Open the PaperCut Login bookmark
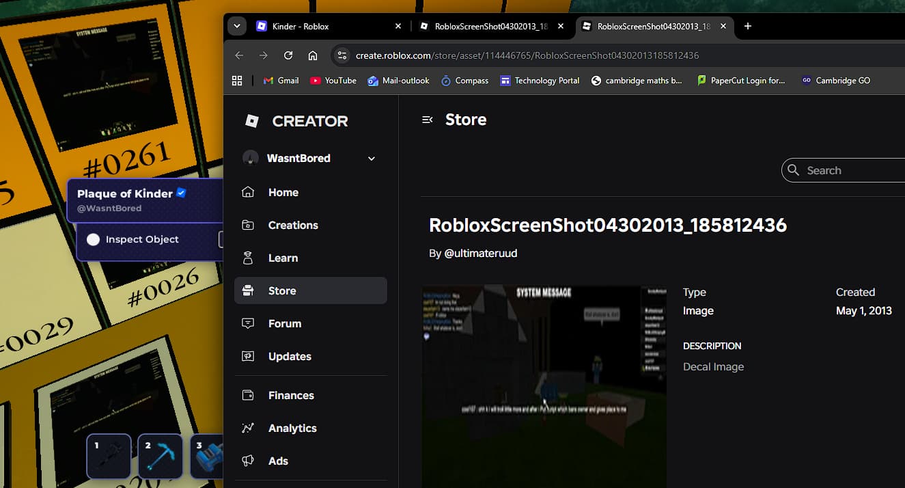This screenshot has height=488, width=905. (x=741, y=81)
